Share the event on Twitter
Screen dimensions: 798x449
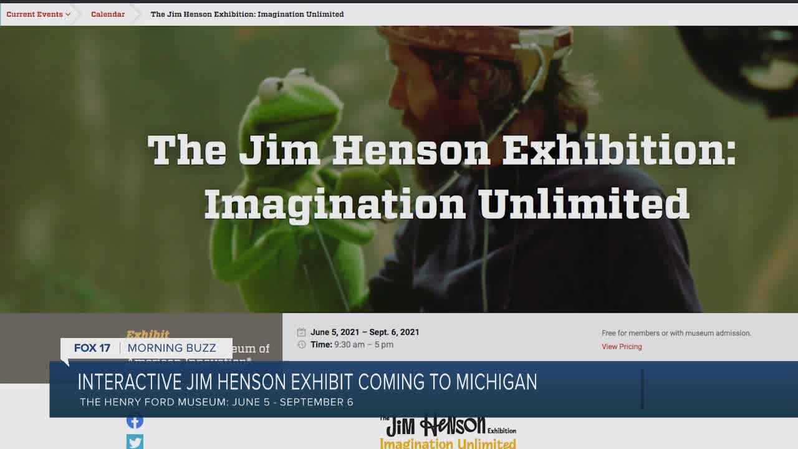135,442
